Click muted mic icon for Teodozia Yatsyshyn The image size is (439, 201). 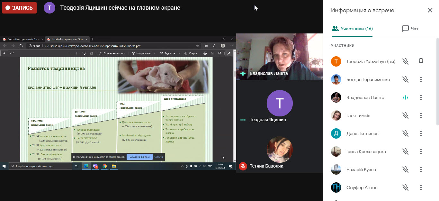[x=406, y=61]
